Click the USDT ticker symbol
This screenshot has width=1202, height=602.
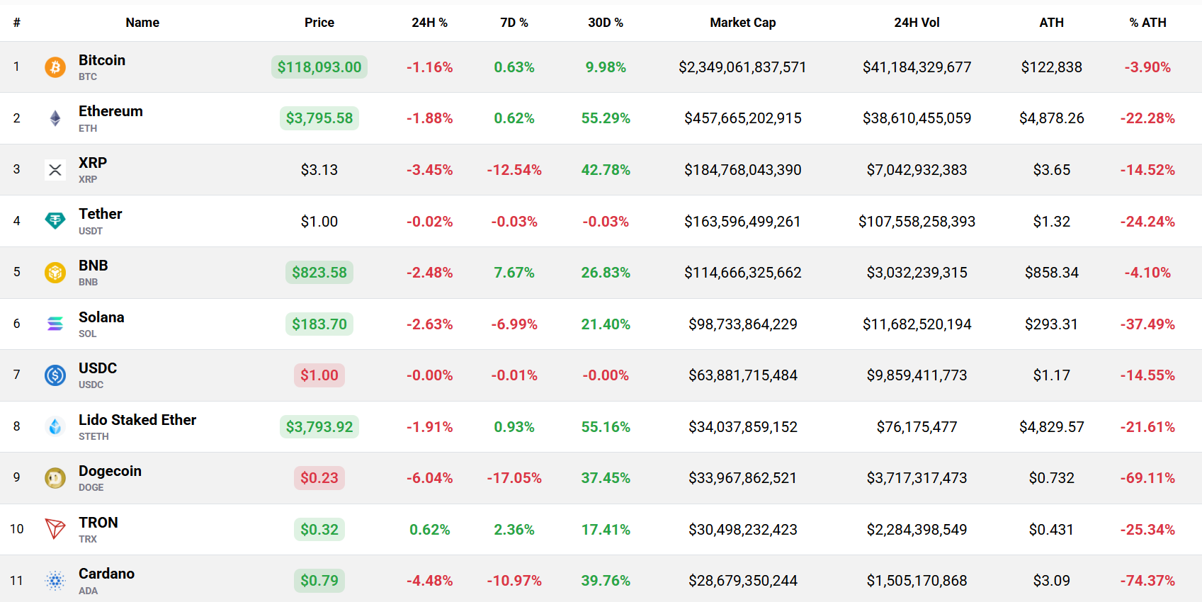[x=91, y=231]
